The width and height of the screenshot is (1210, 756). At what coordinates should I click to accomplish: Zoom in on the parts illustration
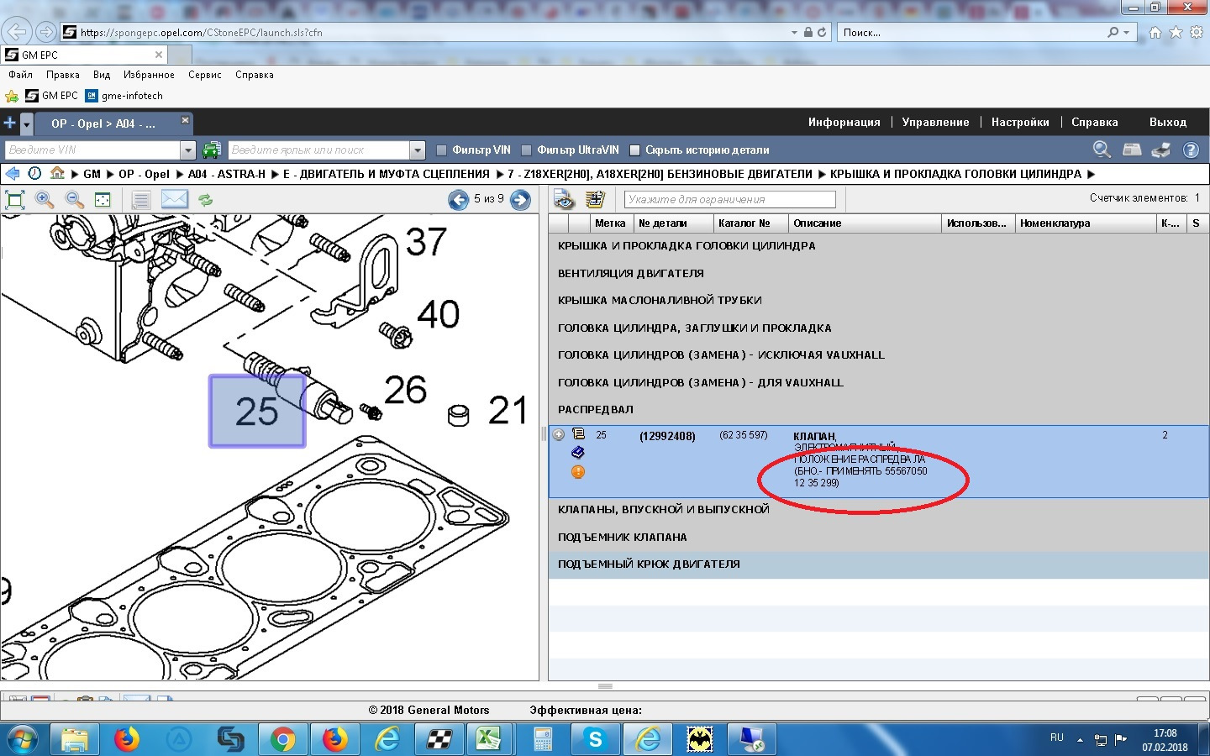[45, 200]
